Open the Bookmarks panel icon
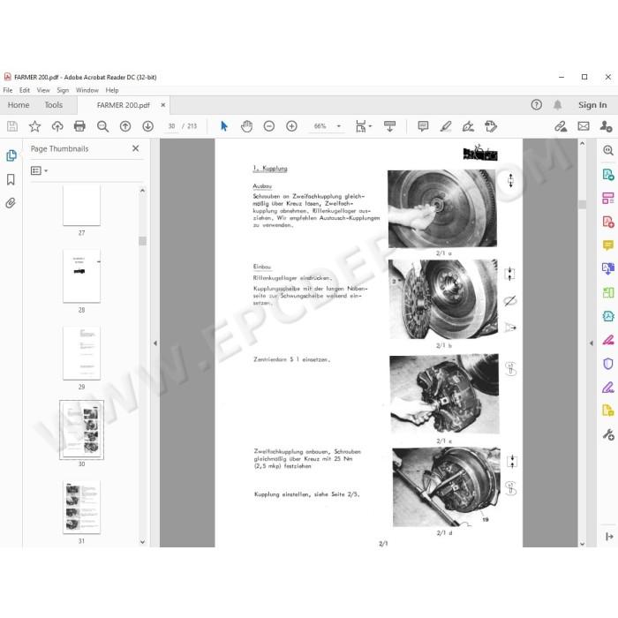Viewport: 618px width, 618px height. point(11,180)
